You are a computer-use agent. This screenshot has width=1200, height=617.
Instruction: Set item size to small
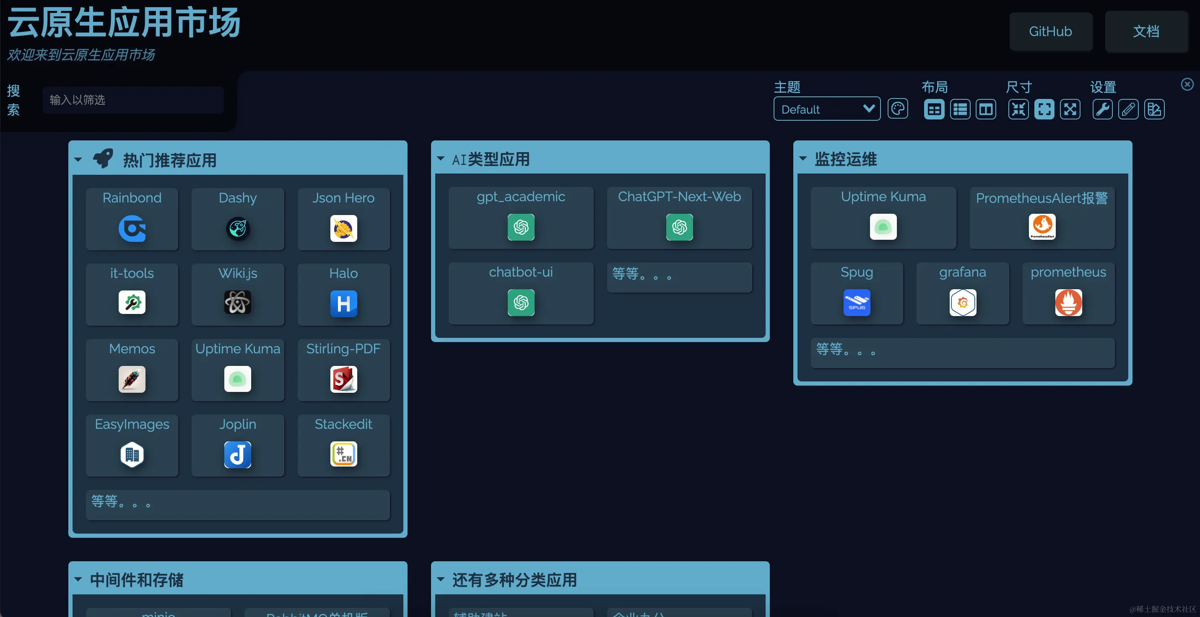(x=1018, y=109)
